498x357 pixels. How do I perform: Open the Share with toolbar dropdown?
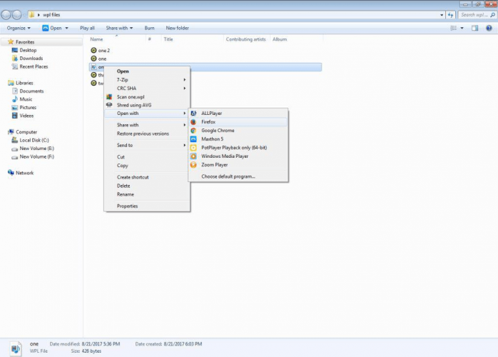[x=119, y=28]
